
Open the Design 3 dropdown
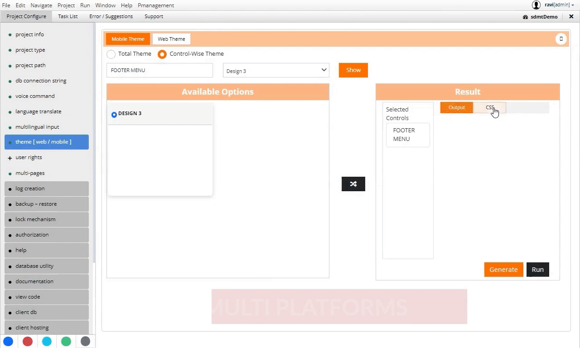275,70
